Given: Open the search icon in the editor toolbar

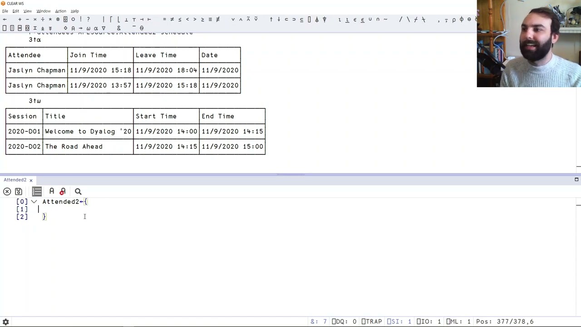Looking at the screenshot, I should 78,191.
